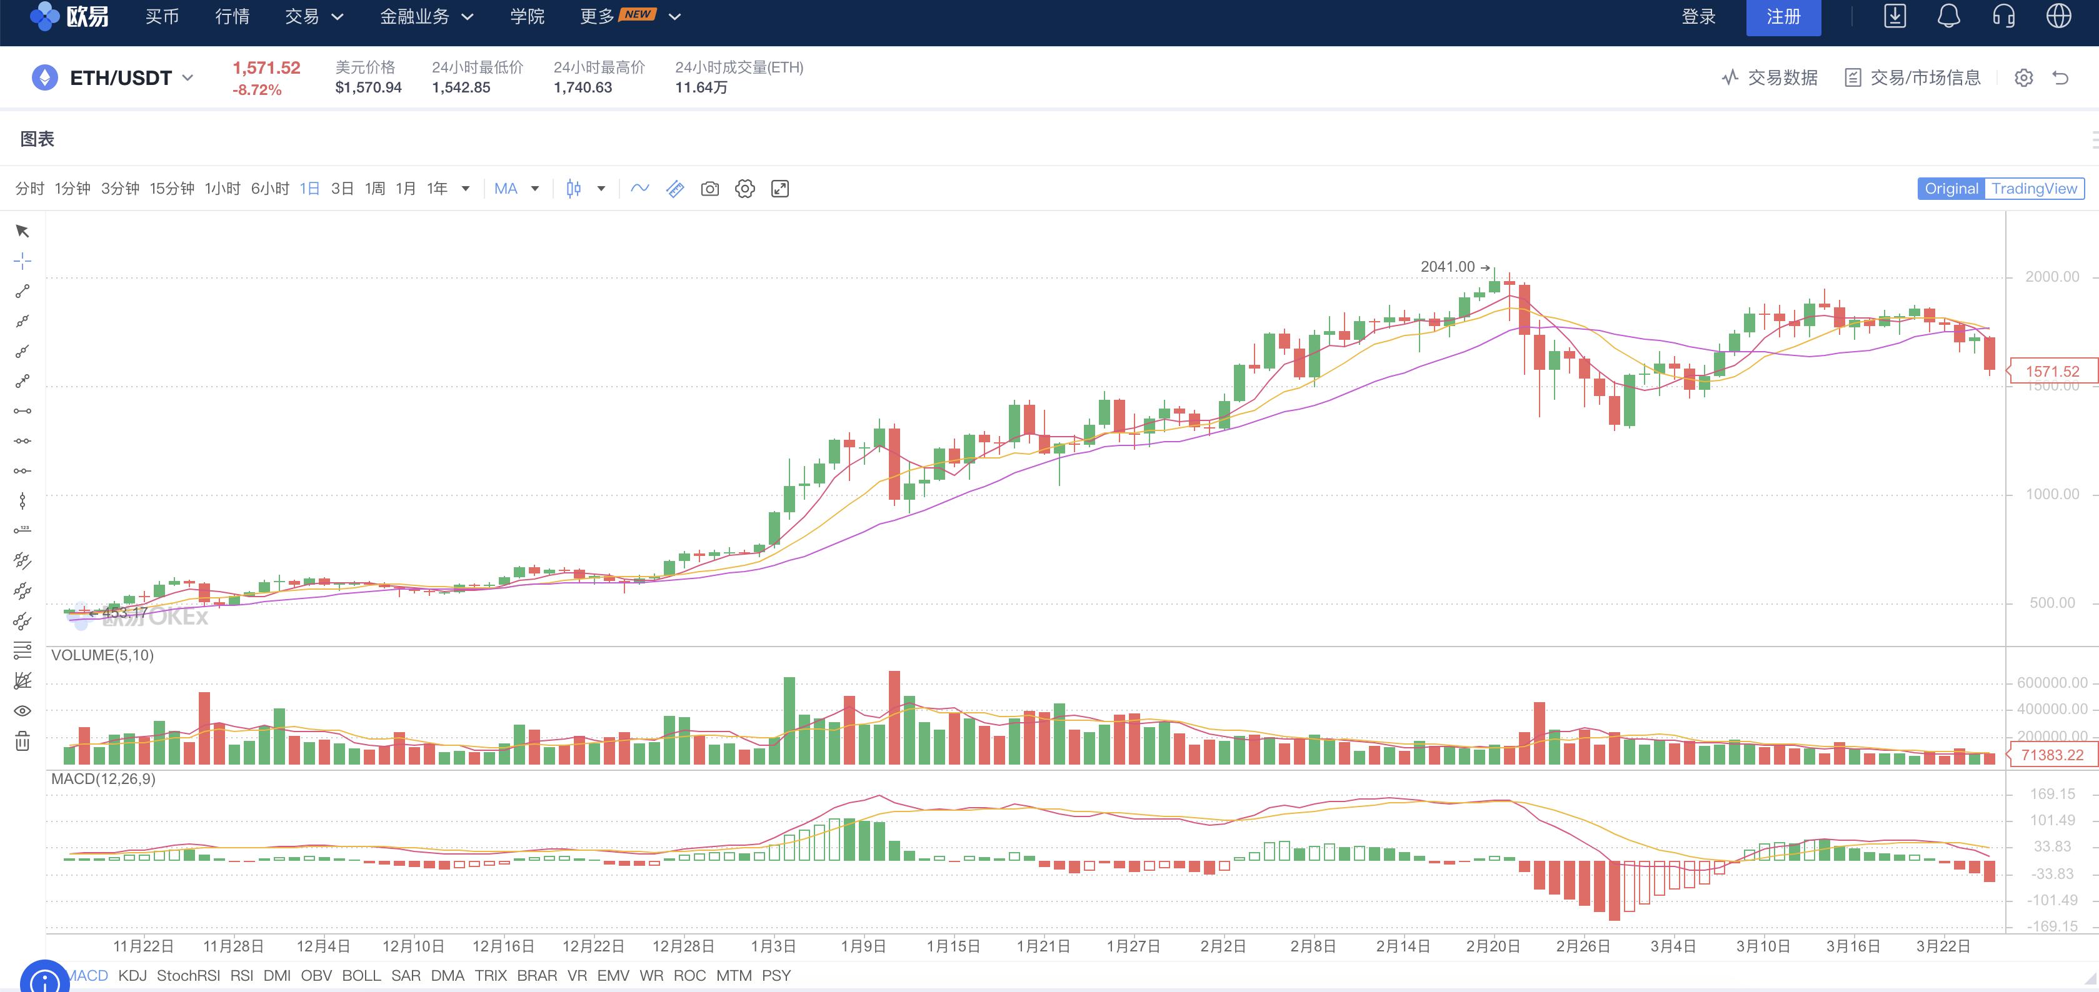
Task: Take a chart screenshot with camera icon
Action: [x=709, y=189]
